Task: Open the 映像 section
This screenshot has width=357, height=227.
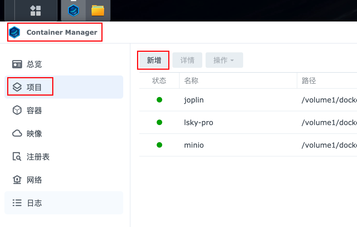Action: coord(64,134)
